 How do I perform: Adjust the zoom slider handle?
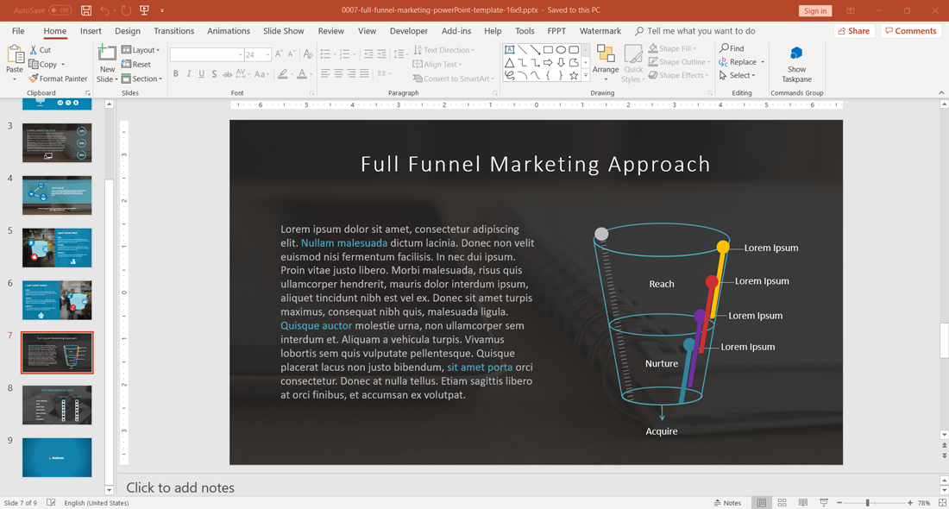click(867, 503)
